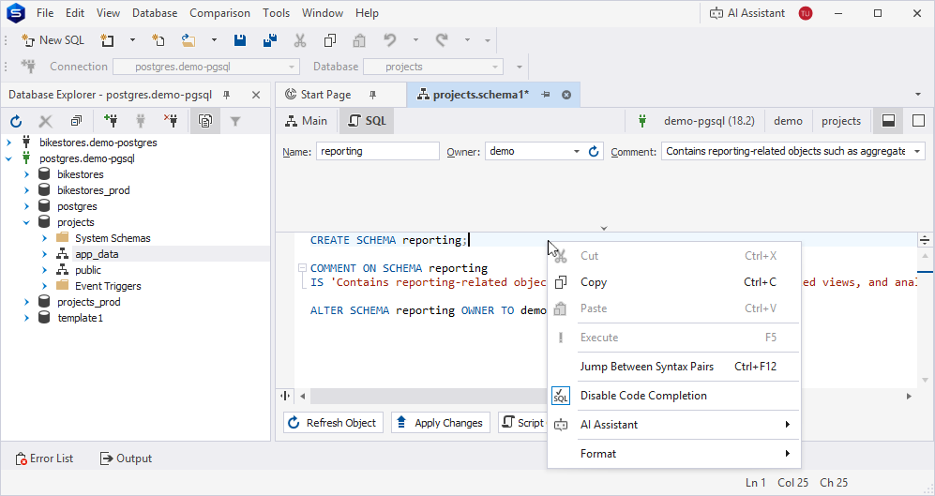Open the Database menu
935x496 pixels.
tap(155, 13)
